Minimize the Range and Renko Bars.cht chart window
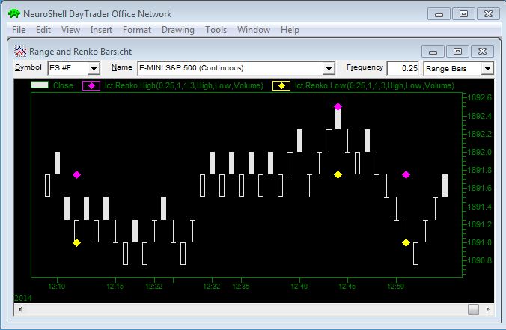The image size is (506, 330). coord(433,52)
